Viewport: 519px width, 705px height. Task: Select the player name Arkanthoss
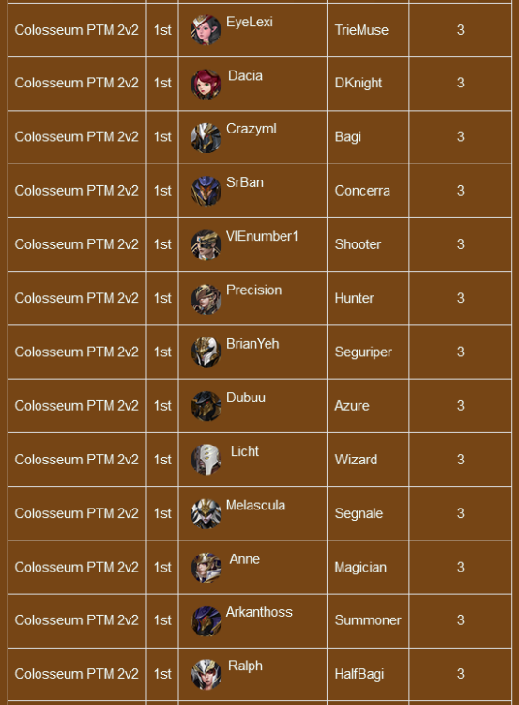(259, 612)
